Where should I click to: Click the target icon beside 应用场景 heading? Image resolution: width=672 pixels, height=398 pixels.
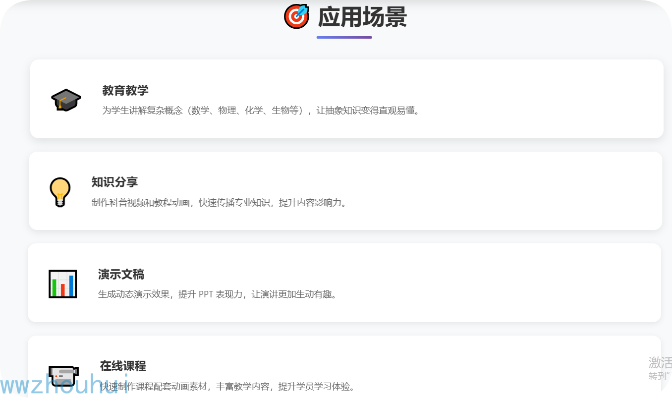(x=296, y=16)
